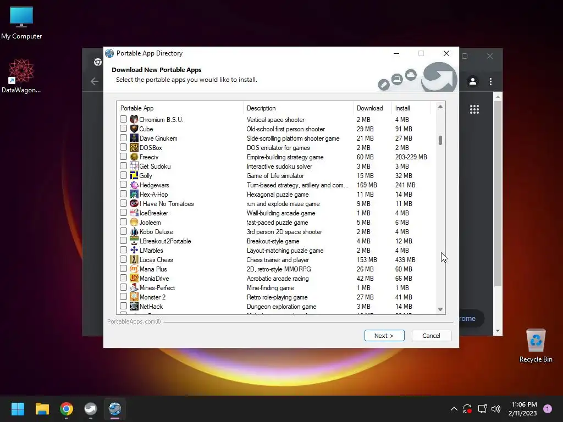Go back in the Chrome window
563x422 pixels.
[95, 81]
